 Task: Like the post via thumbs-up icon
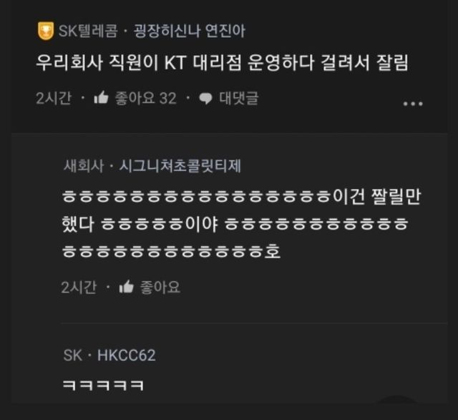click(102, 97)
